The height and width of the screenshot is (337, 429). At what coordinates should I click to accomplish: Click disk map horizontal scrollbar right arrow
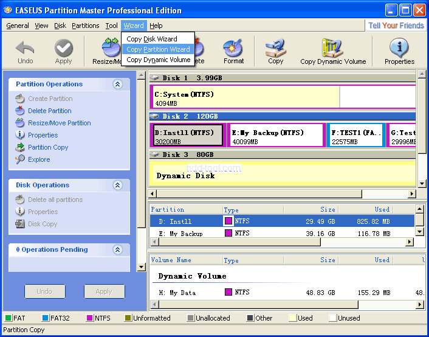pyautogui.click(x=411, y=193)
